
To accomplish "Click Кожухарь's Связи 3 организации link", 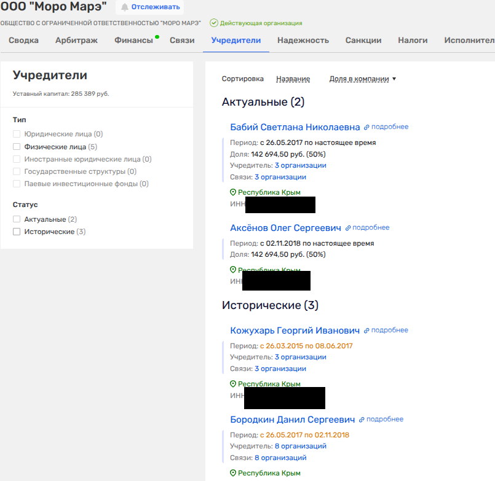I will [280, 369].
